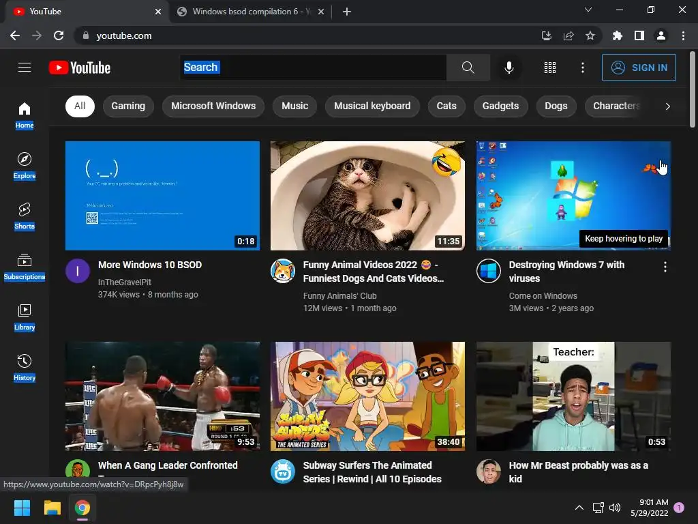
Task: Click the SIGN IN button
Action: click(x=639, y=68)
